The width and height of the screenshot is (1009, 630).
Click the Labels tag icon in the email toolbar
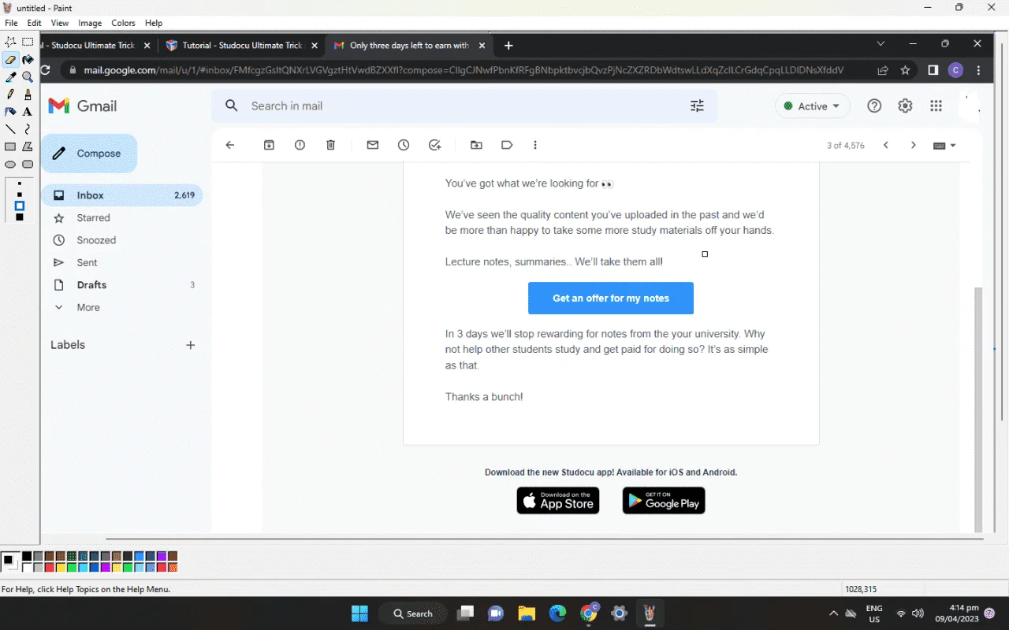(x=507, y=145)
